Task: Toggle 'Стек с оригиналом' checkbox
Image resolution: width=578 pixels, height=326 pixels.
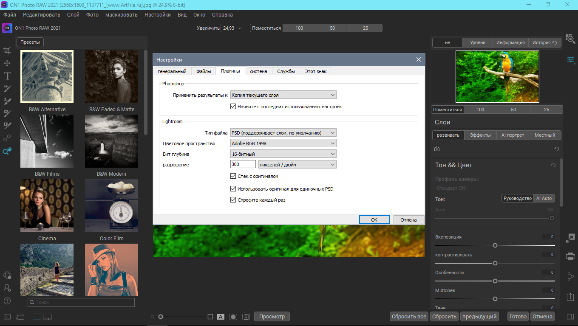Action: pyautogui.click(x=233, y=176)
